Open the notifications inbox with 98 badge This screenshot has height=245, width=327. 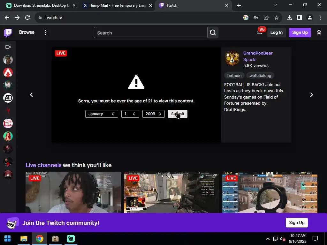pos(259,32)
